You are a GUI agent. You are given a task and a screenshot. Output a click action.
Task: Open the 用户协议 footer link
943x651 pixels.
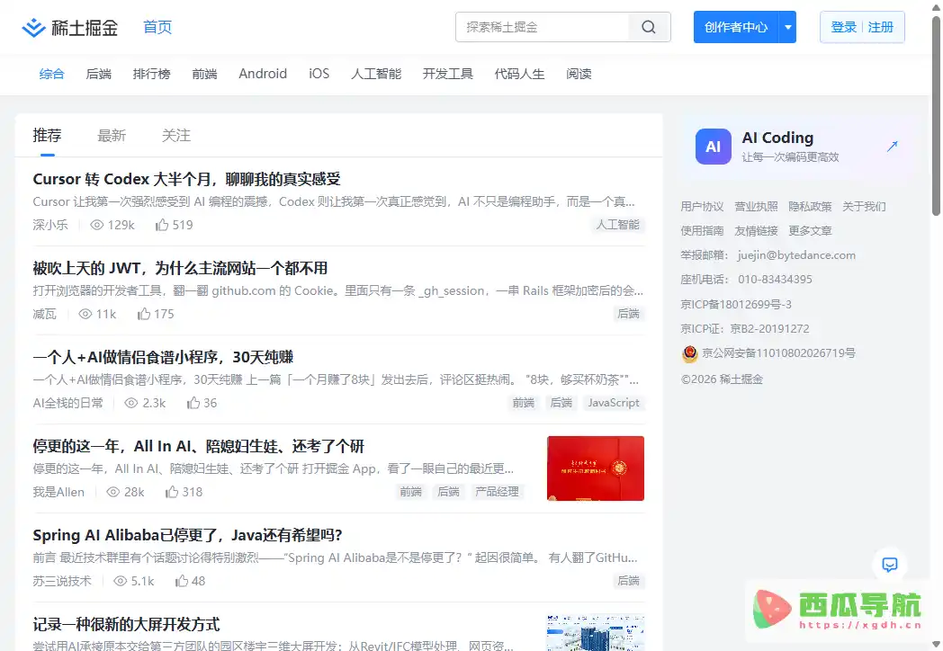[x=702, y=207]
